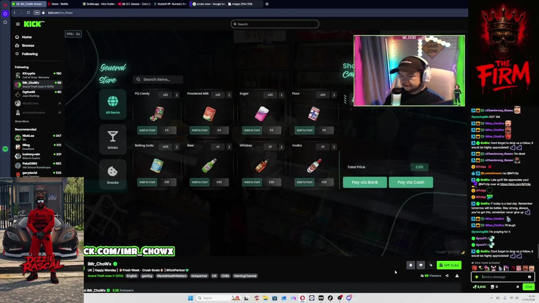This screenshot has width=539, height=303.
Task: Click the Gift Subs button
Action: click(449, 265)
